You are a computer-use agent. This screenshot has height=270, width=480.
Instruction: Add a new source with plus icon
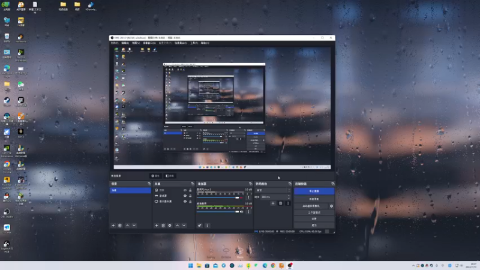(157, 226)
